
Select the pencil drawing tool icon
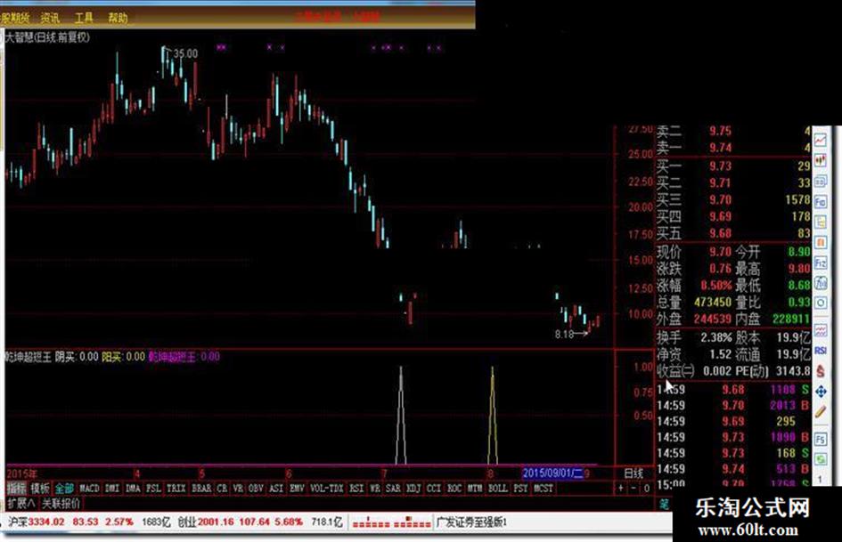click(821, 412)
